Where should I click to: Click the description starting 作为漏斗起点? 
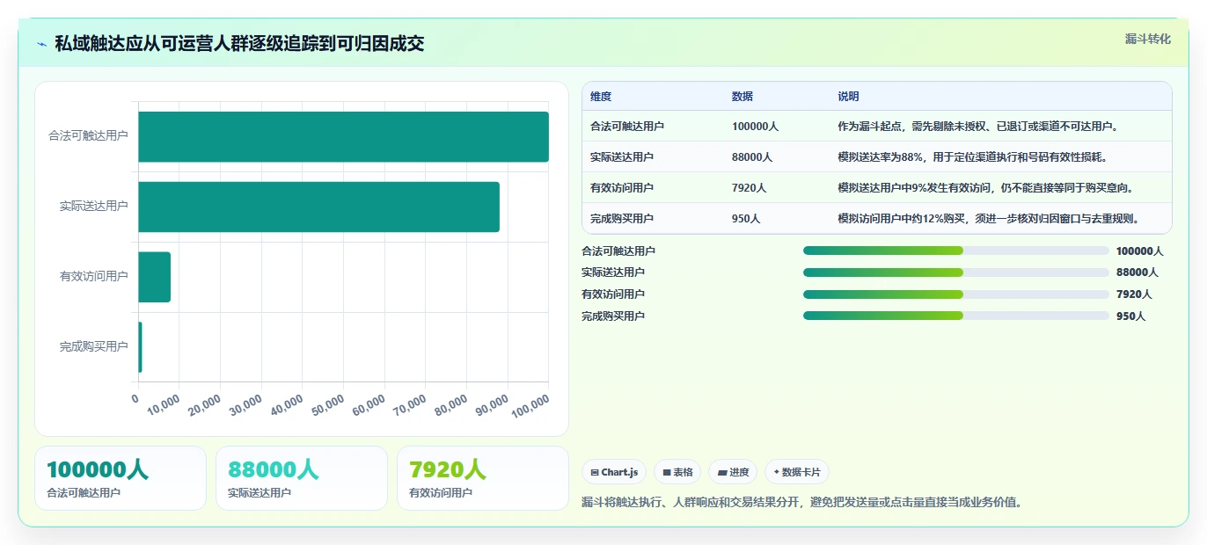coord(978,127)
